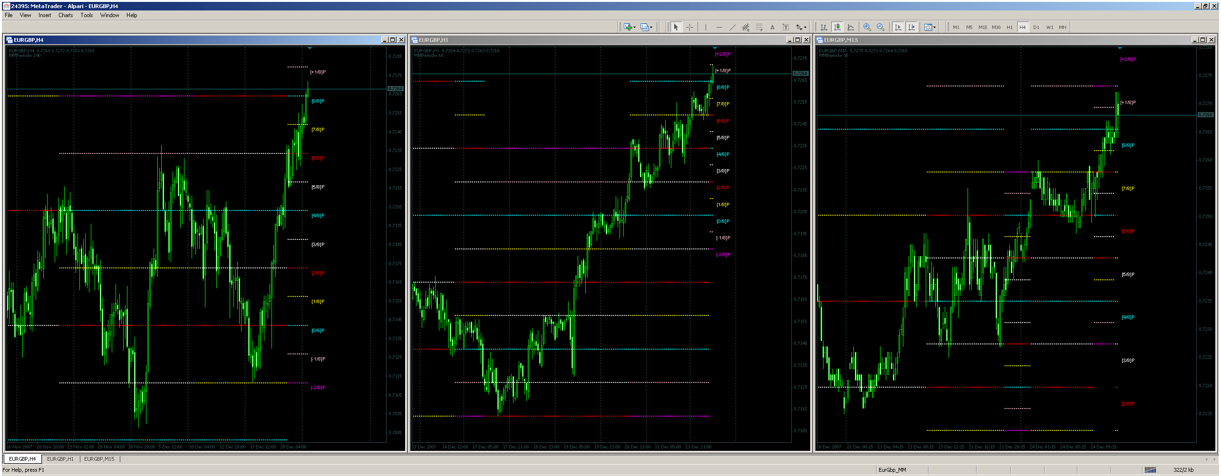Click the 0.7268 price tag on H4 chart axis
Viewport: 1221px width, 476px height.
pyautogui.click(x=395, y=89)
